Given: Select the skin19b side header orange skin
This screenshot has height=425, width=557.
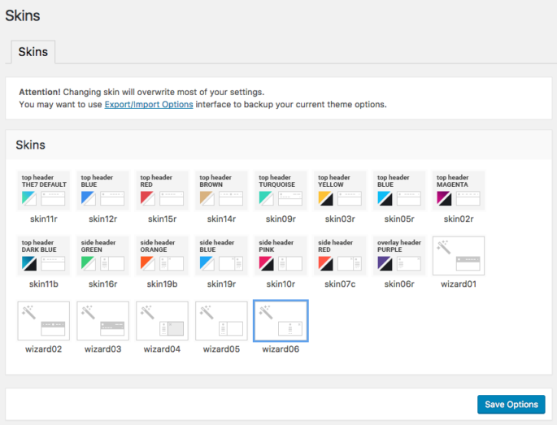Looking at the screenshot, I should [x=163, y=256].
